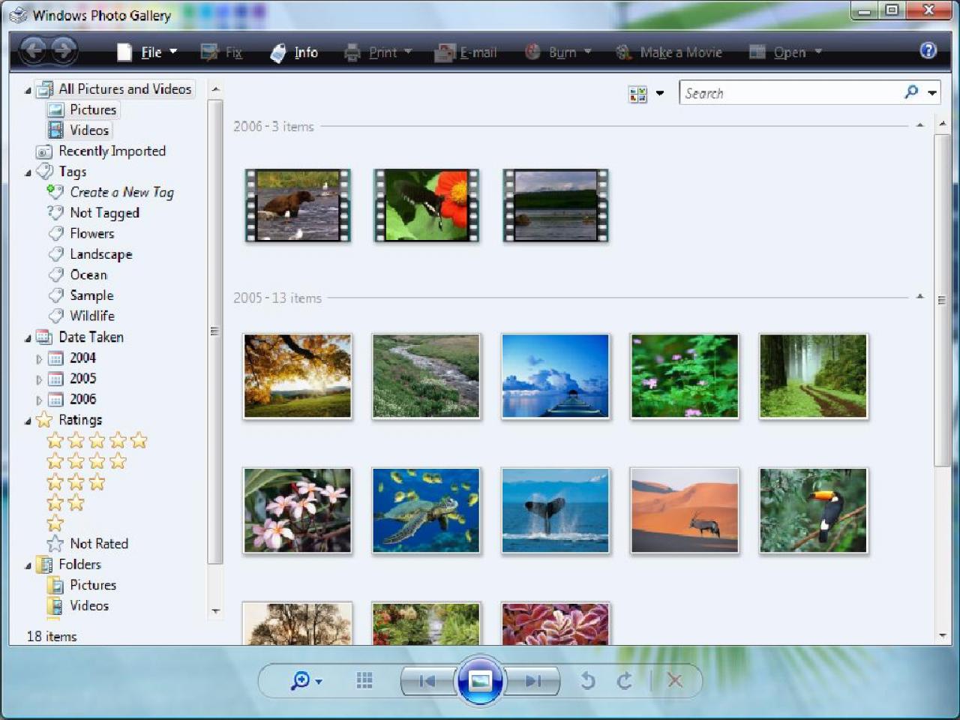Collapse the 2006 group arrow
Image resolution: width=960 pixels, height=720 pixels.
click(x=919, y=126)
